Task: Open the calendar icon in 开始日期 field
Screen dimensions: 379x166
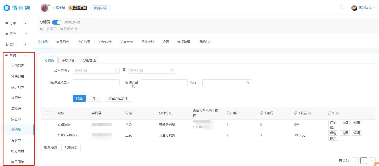Action: coord(116,70)
